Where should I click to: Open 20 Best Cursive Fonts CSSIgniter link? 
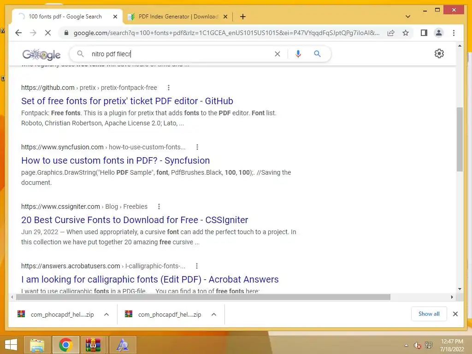[135, 220]
